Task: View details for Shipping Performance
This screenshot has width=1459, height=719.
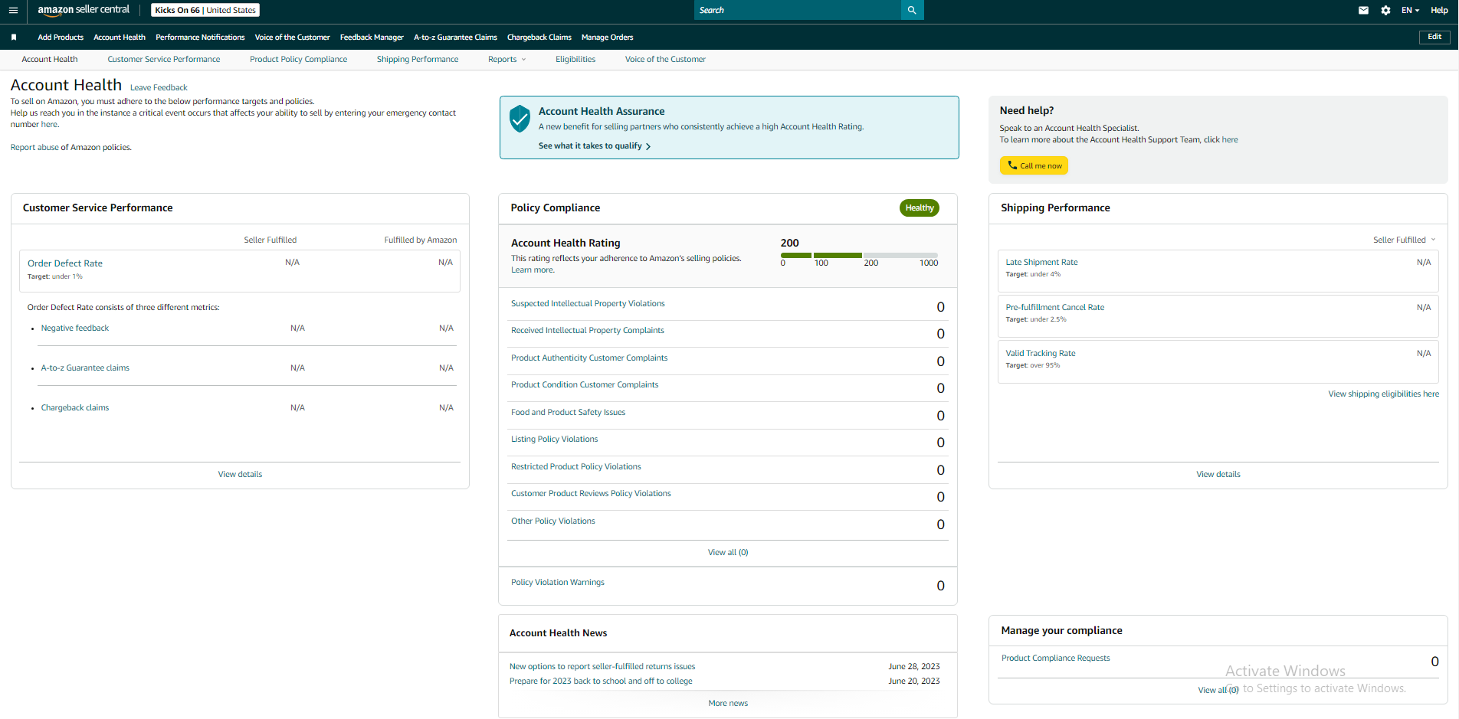Action: (1218, 474)
